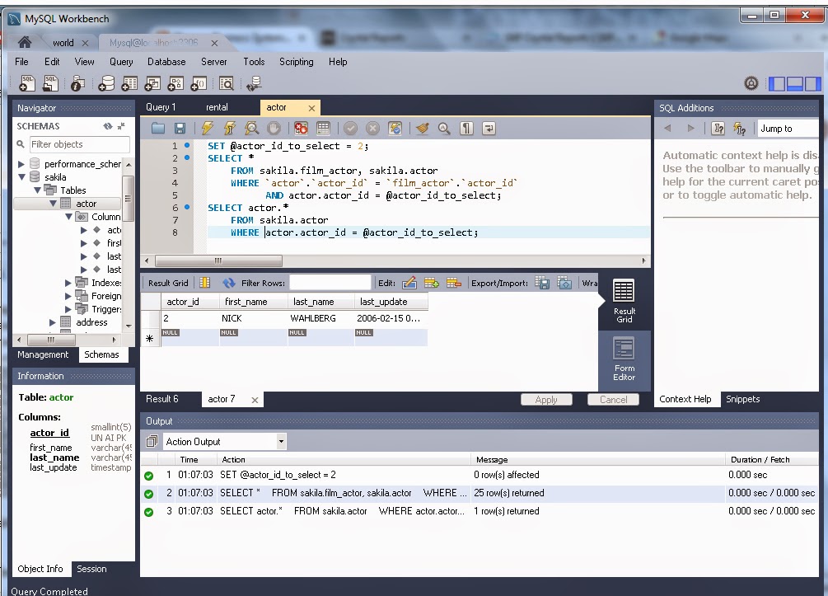Commit the transaction check icon
This screenshot has width=828, height=596.
click(x=351, y=128)
